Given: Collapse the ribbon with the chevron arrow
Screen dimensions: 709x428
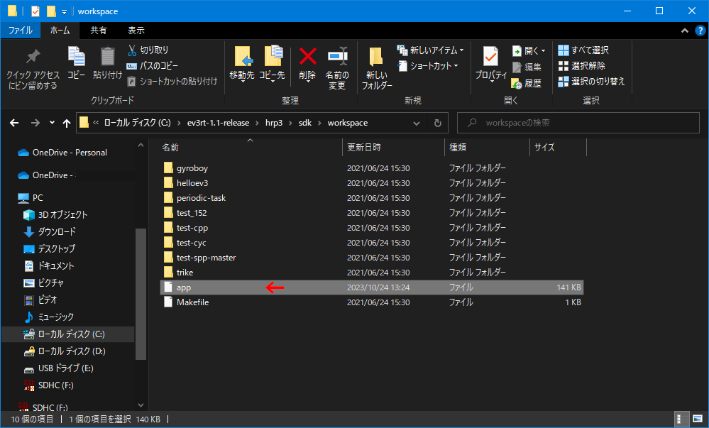Looking at the screenshot, I should 685,30.
